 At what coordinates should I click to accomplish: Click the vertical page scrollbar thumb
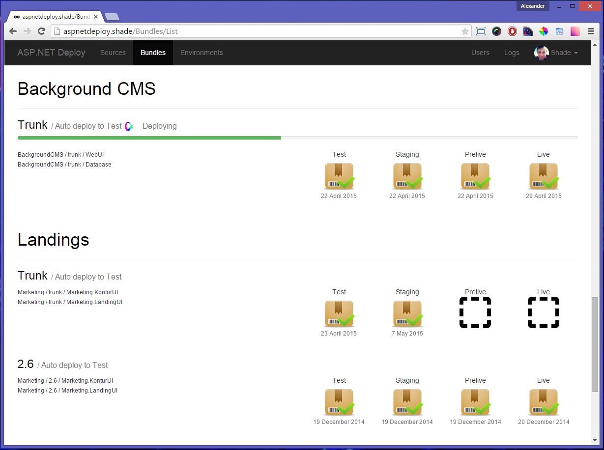[595, 344]
